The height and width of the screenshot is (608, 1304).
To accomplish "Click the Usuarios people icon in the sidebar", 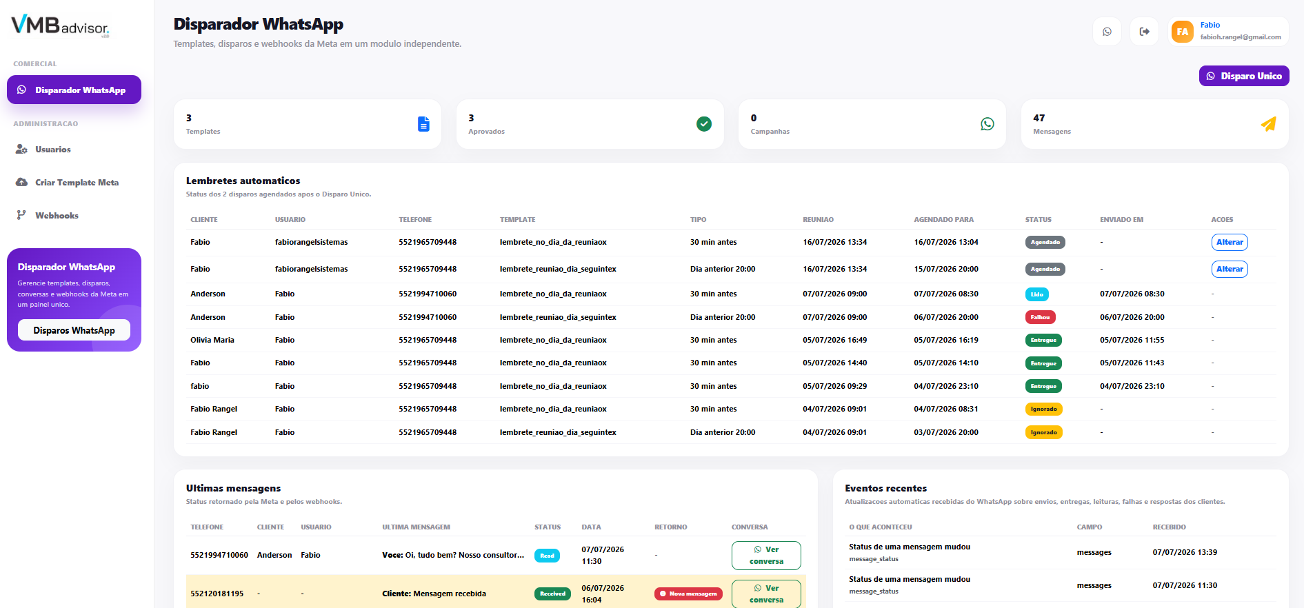I will (x=21, y=150).
